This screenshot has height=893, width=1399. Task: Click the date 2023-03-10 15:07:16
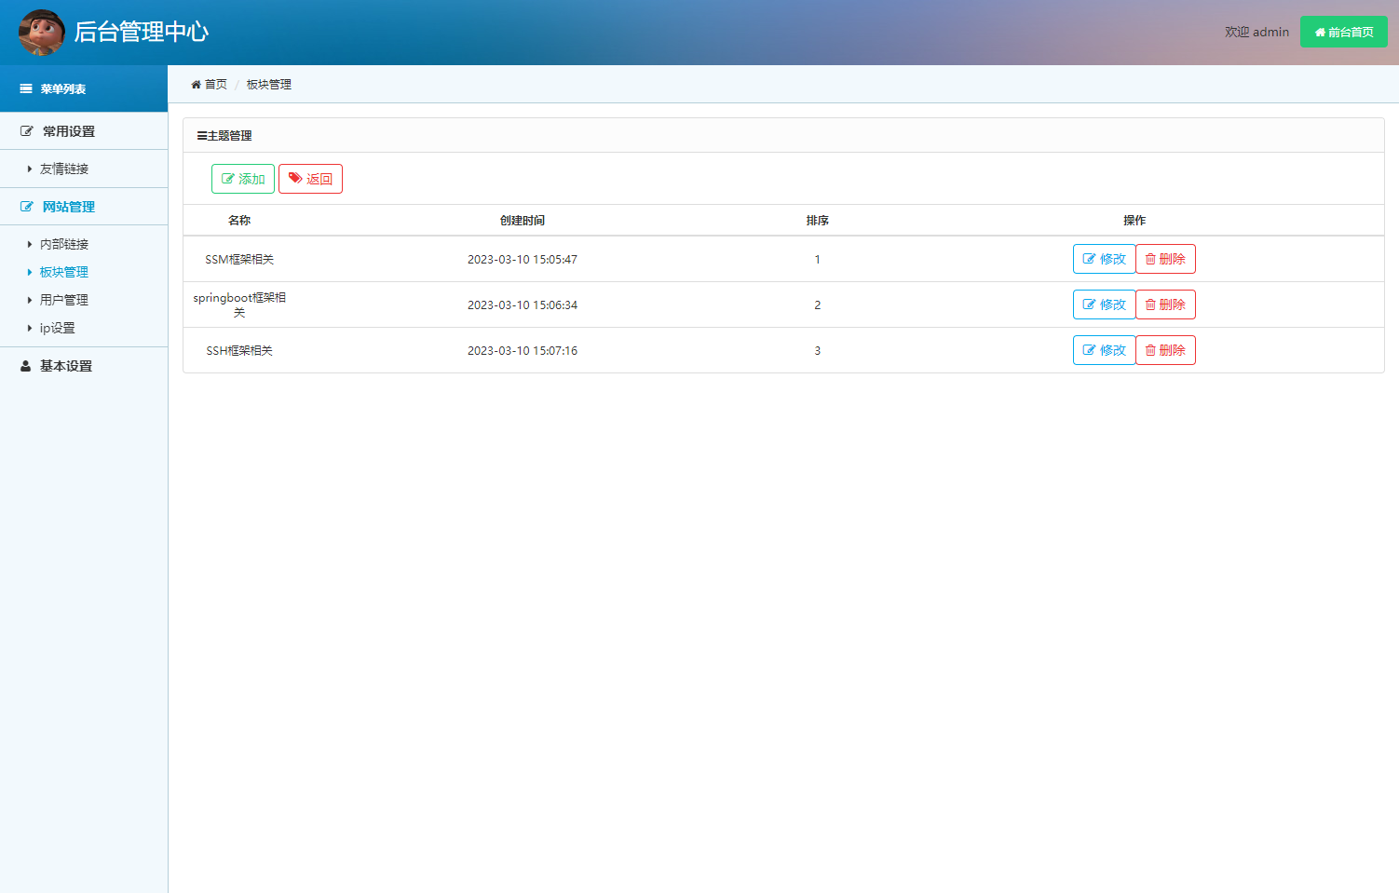[x=523, y=351]
